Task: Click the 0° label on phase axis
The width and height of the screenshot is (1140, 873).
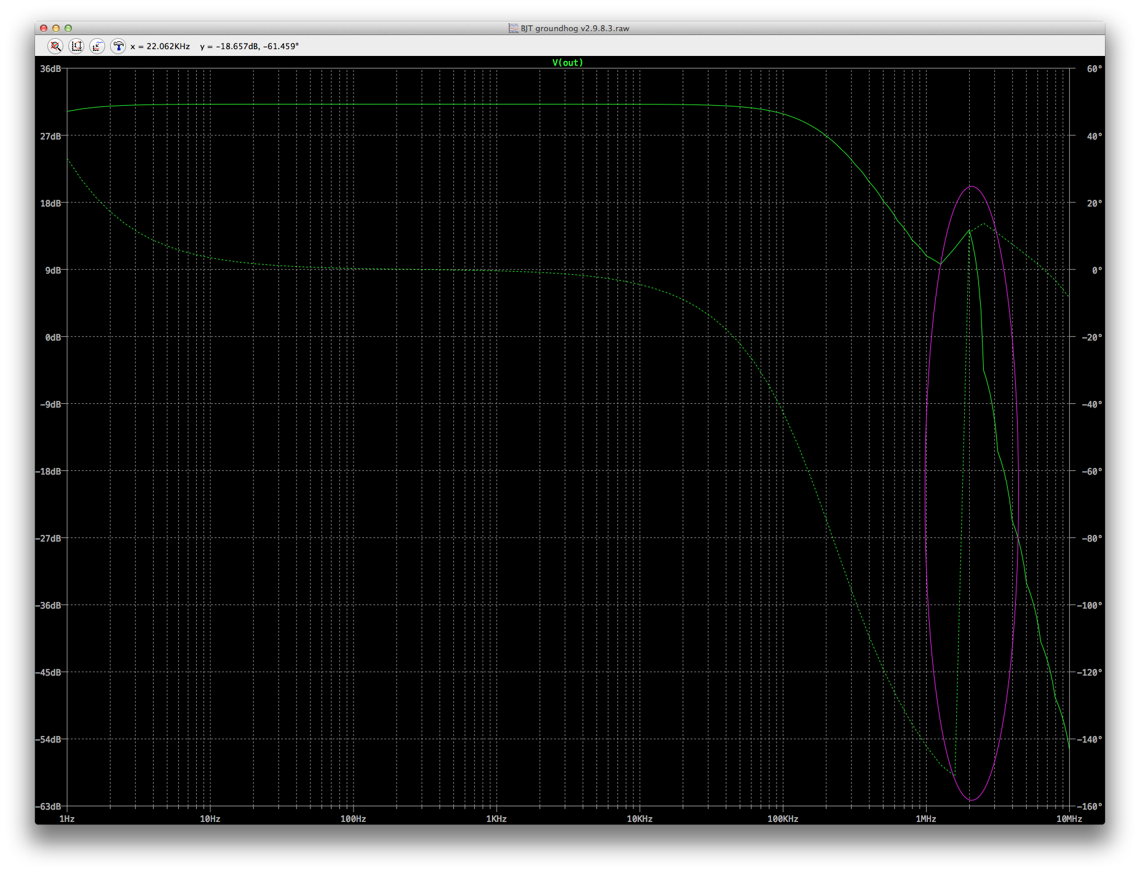Action: 1097,270
